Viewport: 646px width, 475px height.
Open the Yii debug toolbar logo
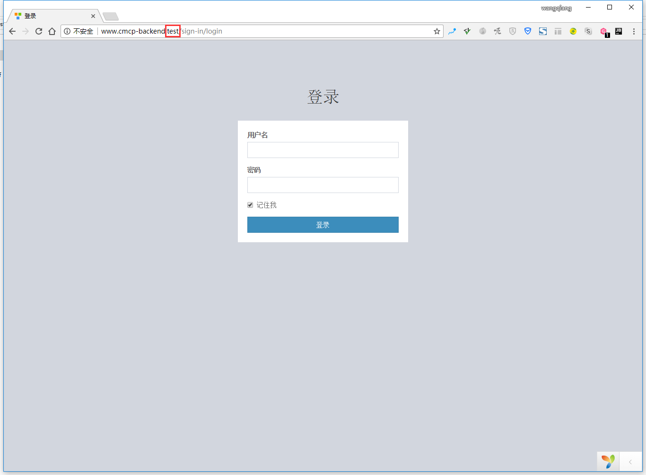click(608, 461)
